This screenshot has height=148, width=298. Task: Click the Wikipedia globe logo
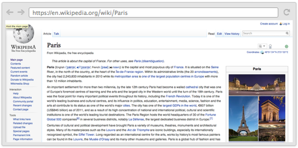tap(23, 35)
